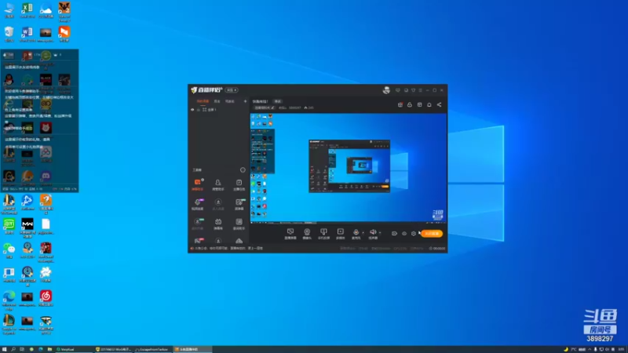Open the Microsoft Edge desktop shortcut
This screenshot has width=628, height=353.
coord(9,300)
